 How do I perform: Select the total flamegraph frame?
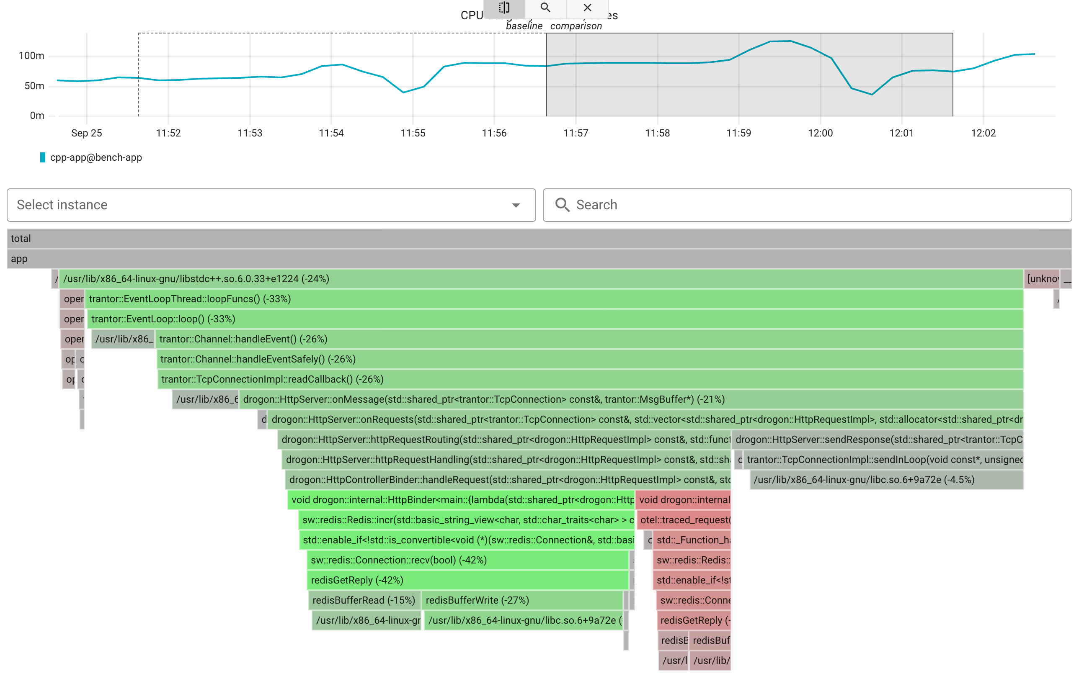[x=539, y=238]
